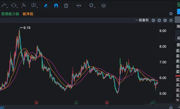Toggle the magnet snap mode
The height and width of the screenshot is (109, 180).
pos(56,6)
